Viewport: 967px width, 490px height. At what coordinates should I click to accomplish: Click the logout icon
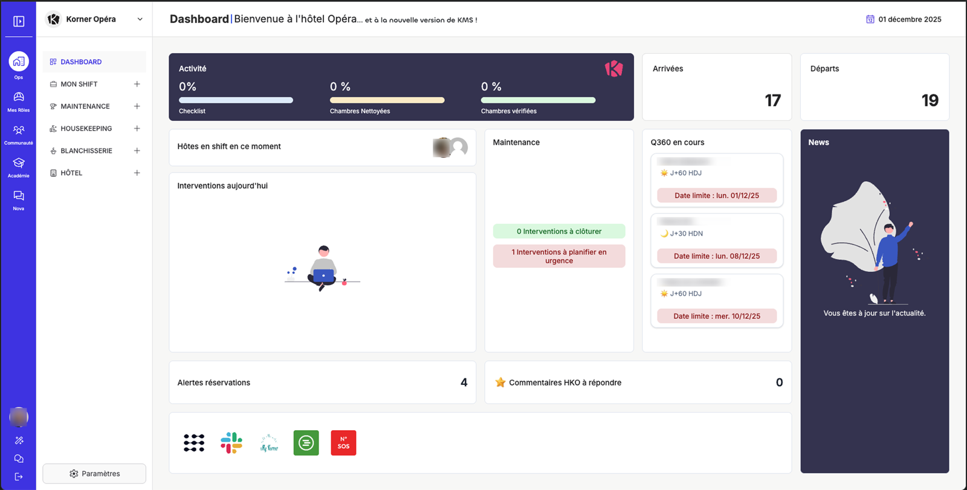click(x=19, y=477)
